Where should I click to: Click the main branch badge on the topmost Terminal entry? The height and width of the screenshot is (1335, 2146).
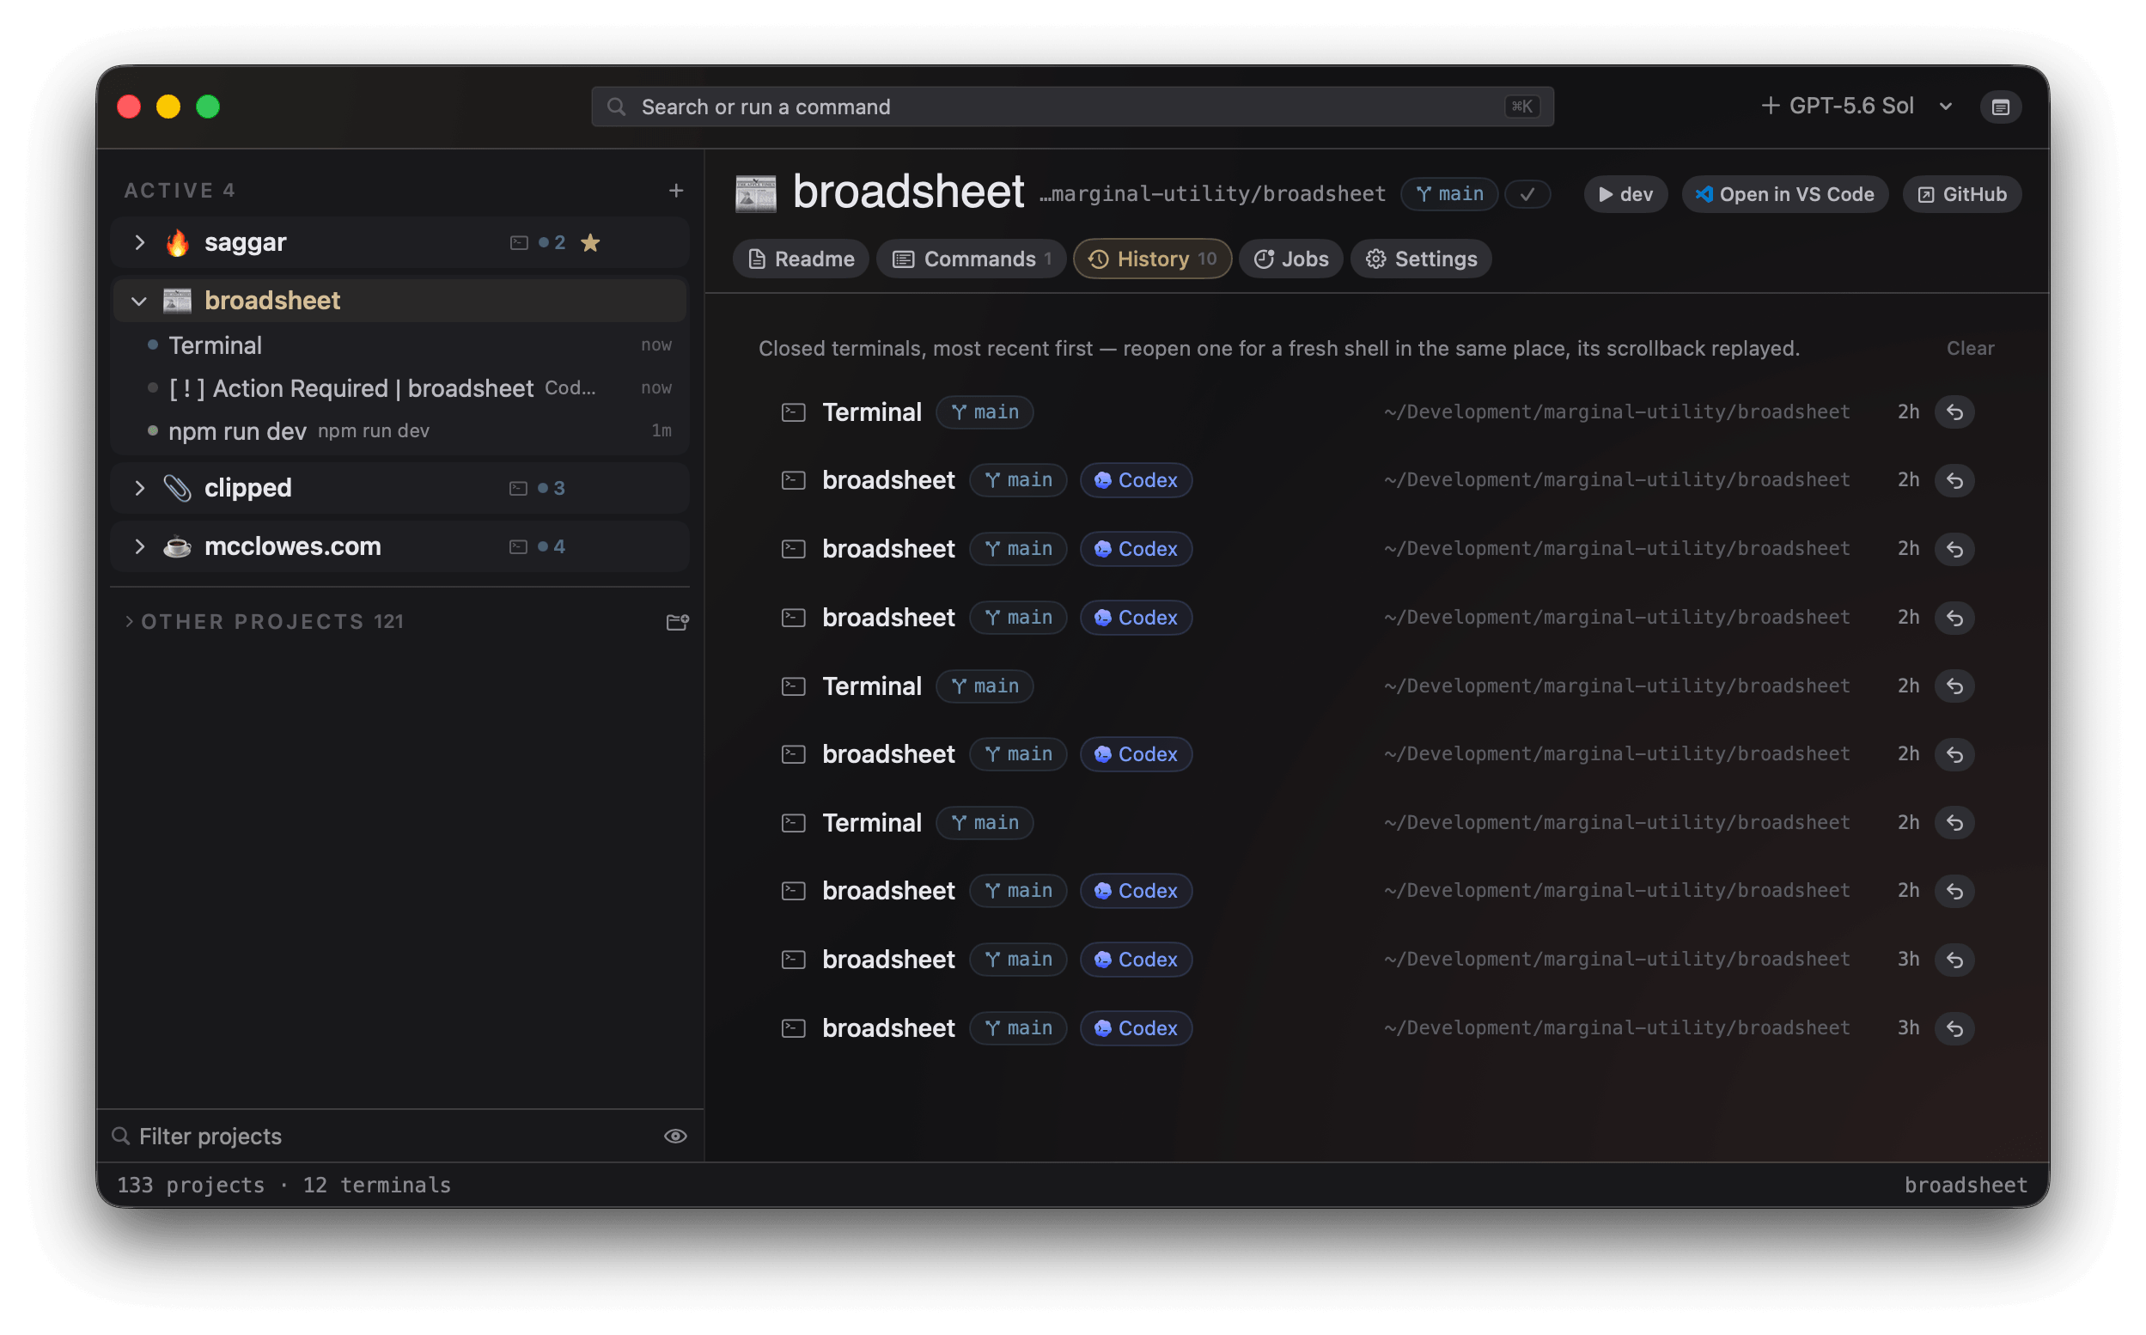pyautogui.click(x=985, y=412)
